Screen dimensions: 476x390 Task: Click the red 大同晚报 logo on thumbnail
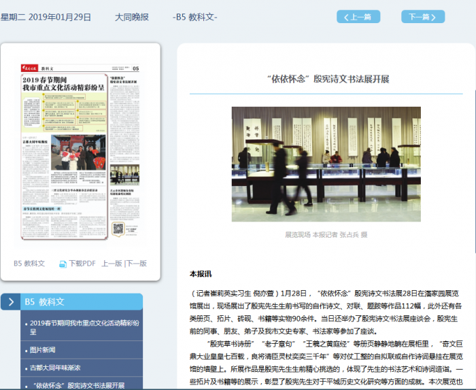click(29, 68)
